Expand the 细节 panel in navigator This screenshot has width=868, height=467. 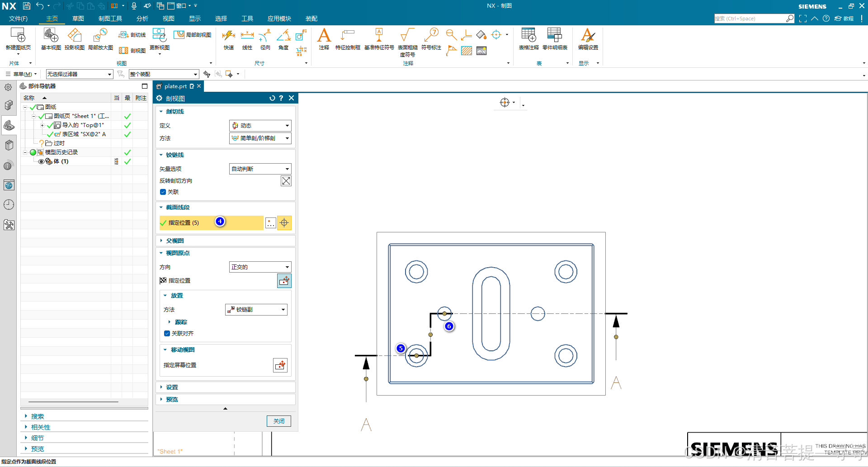point(38,438)
